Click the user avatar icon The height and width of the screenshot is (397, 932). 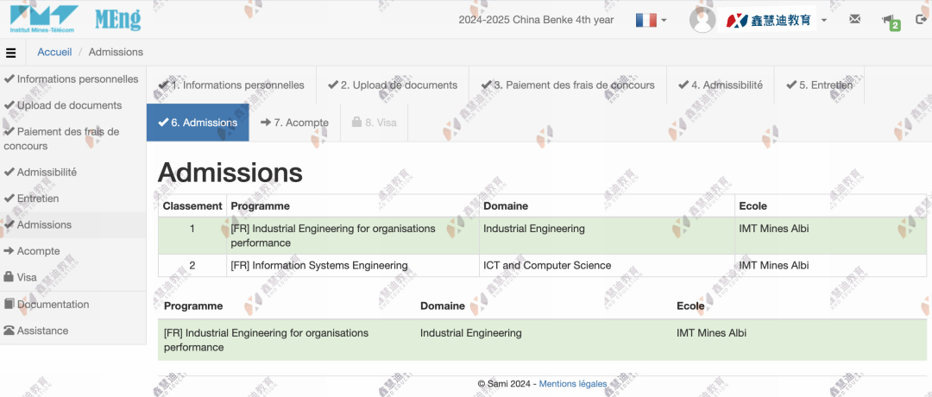[702, 20]
